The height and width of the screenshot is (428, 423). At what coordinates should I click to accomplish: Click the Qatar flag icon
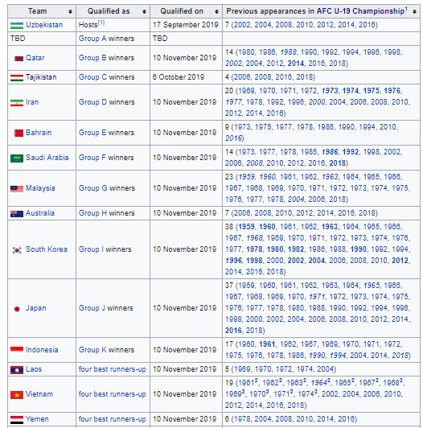(17, 59)
